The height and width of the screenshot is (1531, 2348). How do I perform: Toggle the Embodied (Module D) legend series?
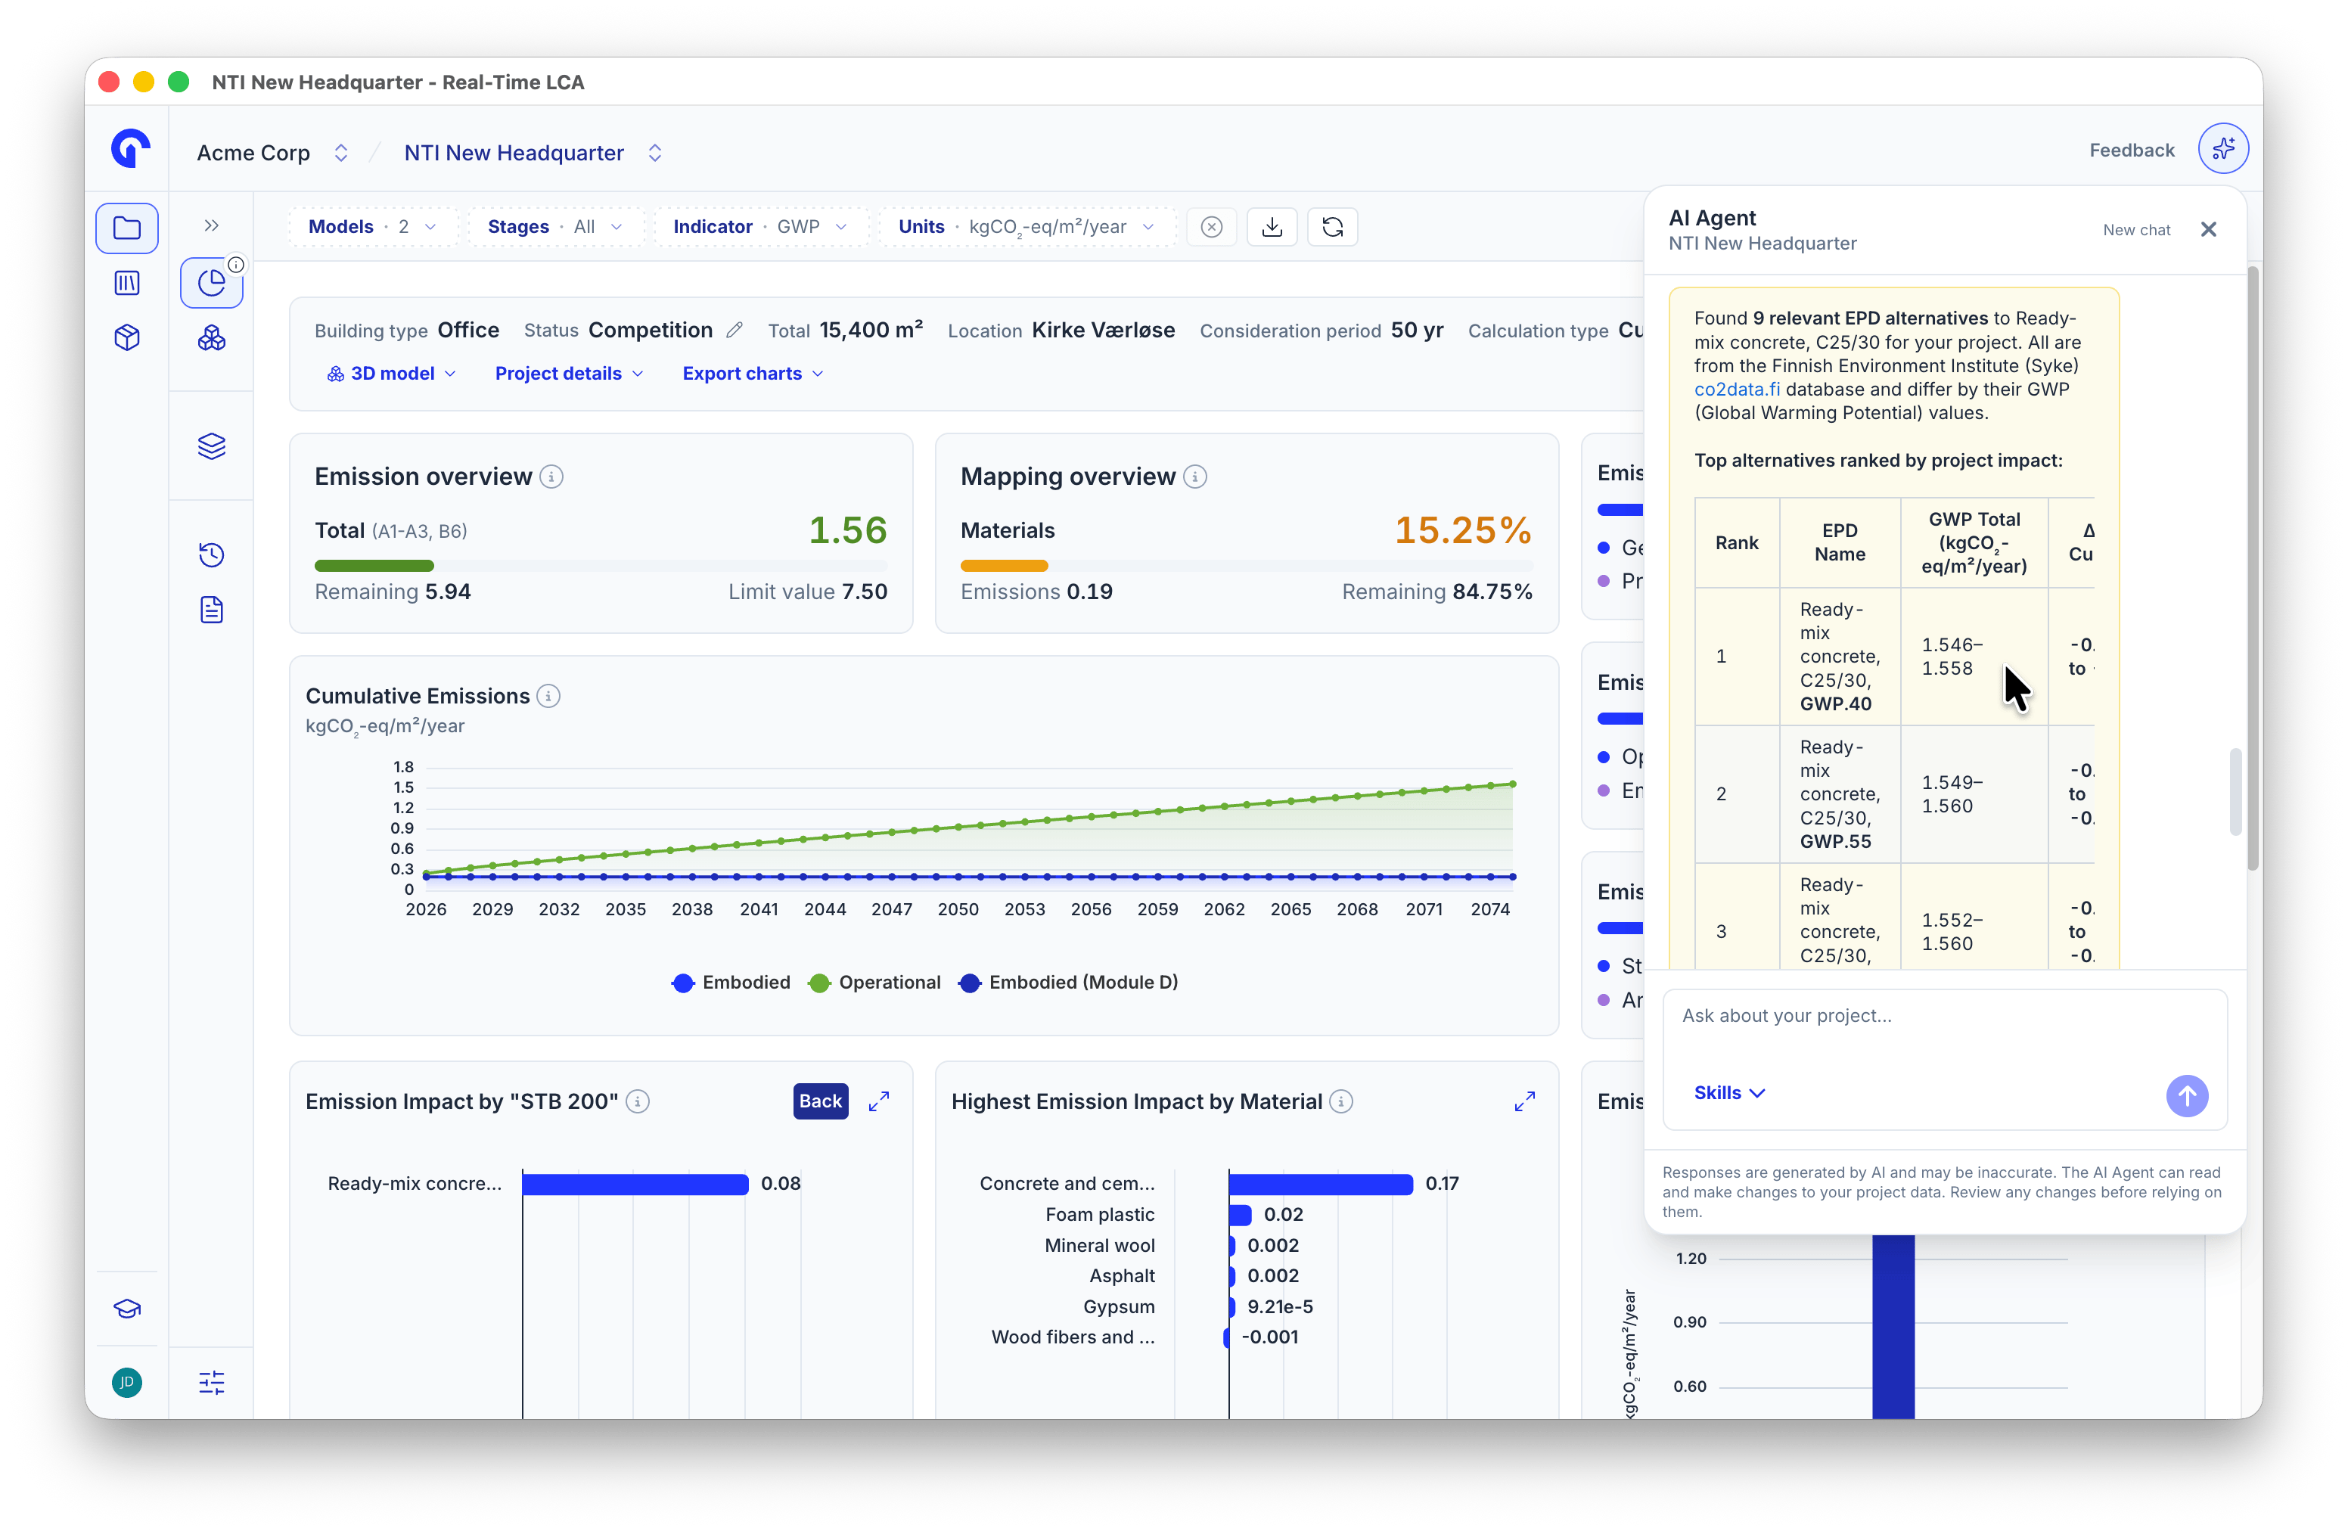[1068, 983]
